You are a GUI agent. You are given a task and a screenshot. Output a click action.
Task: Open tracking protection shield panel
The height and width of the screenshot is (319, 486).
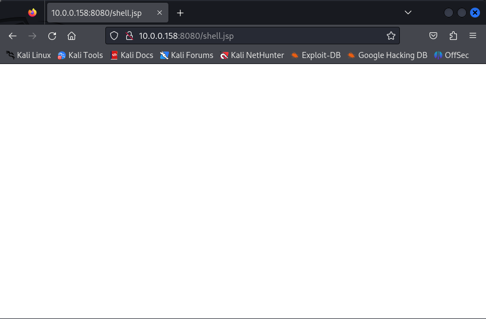pyautogui.click(x=114, y=36)
